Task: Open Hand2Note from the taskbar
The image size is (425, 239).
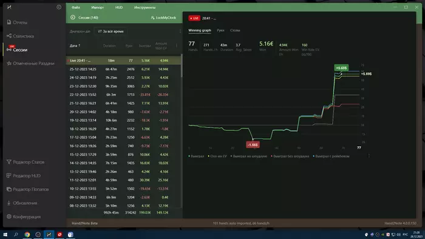Action: 49,234
